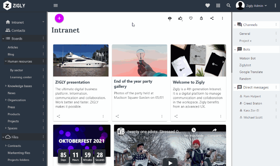Open Markenting files folder
The height and width of the screenshot is (166, 280).
[x=19, y=153]
